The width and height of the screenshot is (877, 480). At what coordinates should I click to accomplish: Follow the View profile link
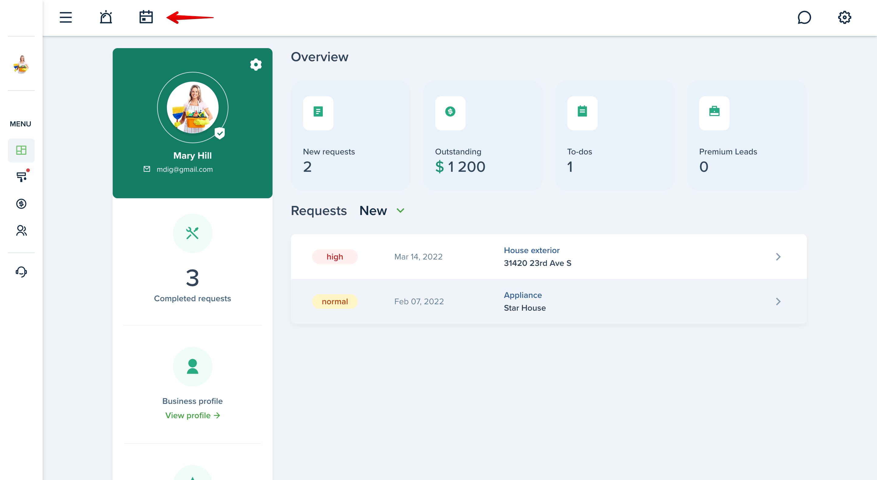pos(192,415)
